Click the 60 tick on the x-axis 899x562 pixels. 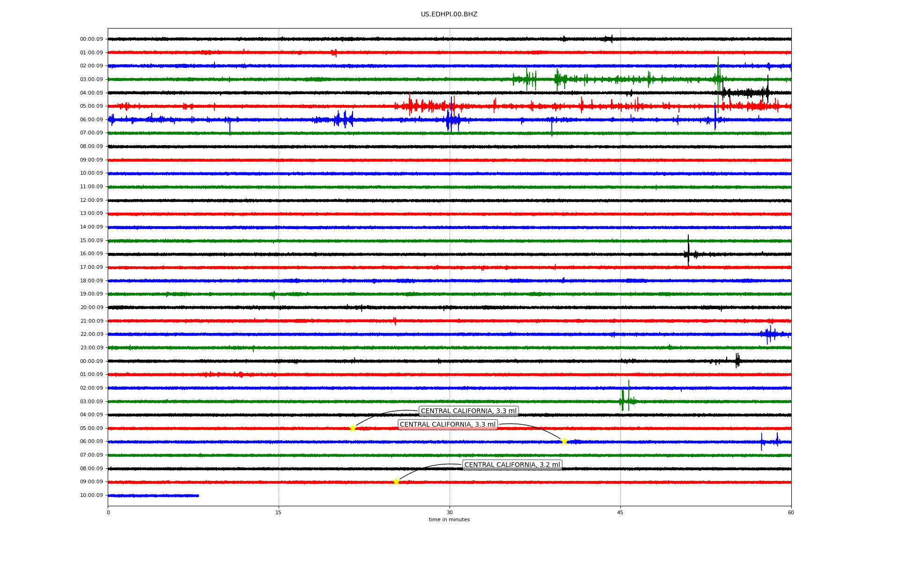pos(791,512)
